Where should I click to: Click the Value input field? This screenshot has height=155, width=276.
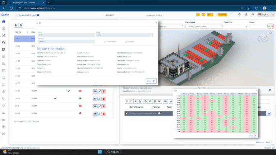[258, 26]
